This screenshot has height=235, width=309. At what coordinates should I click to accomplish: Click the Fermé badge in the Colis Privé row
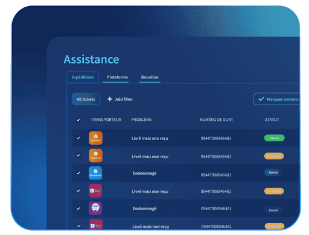(273, 210)
